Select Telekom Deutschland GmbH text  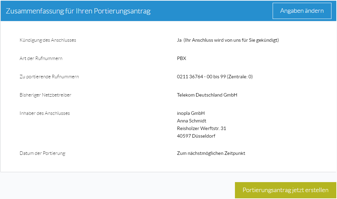pos(207,95)
